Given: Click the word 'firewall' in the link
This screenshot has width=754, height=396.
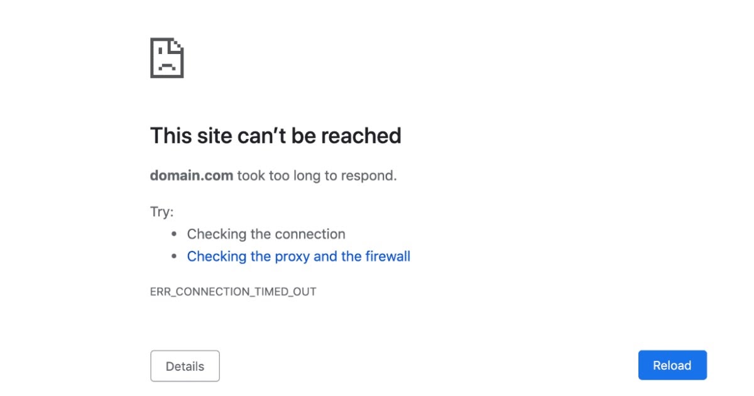Looking at the screenshot, I should point(387,256).
